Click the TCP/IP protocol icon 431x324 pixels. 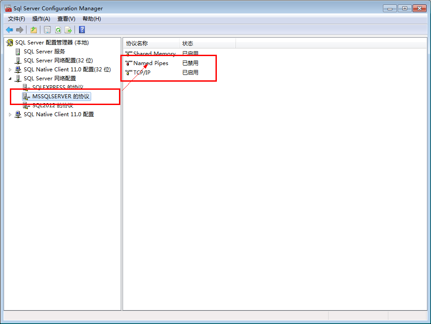[x=129, y=73]
